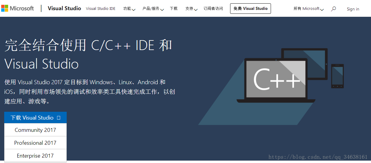Click the phone device illustration
The height and width of the screenshot is (163, 371).
coord(337,76)
